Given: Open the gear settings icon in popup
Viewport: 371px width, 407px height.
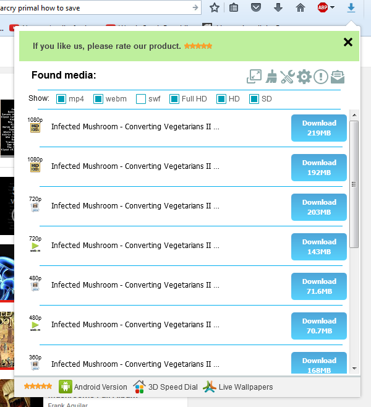Looking at the screenshot, I should (304, 77).
